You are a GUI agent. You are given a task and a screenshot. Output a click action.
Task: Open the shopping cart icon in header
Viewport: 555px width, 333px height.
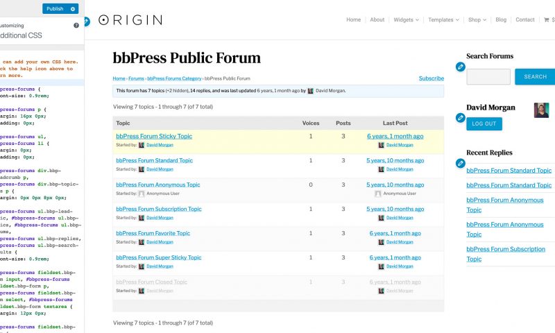(546, 20)
